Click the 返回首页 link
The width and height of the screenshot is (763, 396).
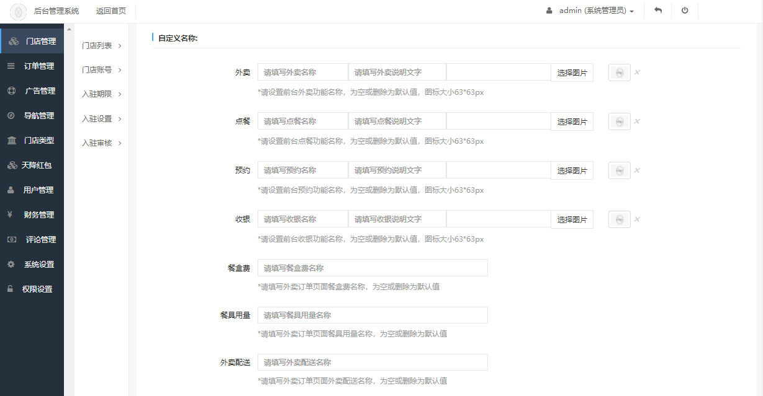111,11
